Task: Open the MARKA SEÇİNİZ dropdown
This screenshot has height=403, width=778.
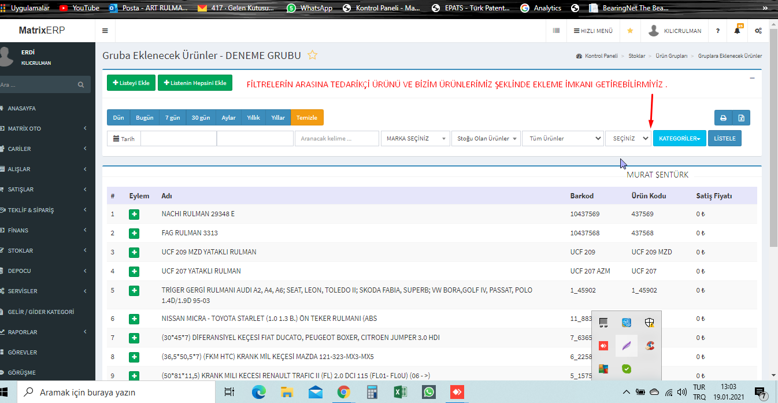Action: [415, 139]
